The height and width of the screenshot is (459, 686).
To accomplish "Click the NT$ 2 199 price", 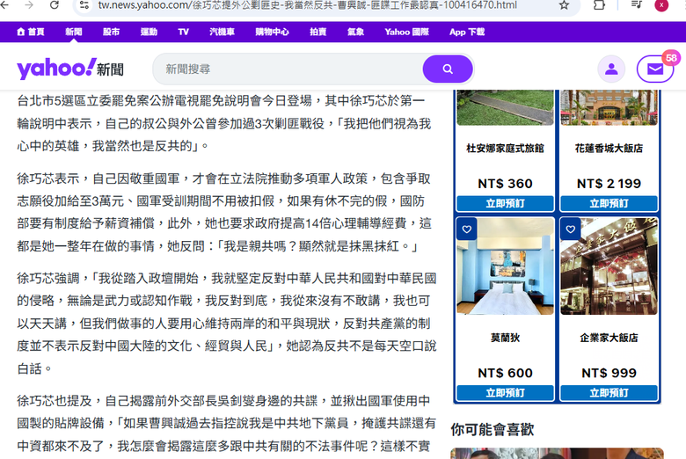I will click(609, 184).
